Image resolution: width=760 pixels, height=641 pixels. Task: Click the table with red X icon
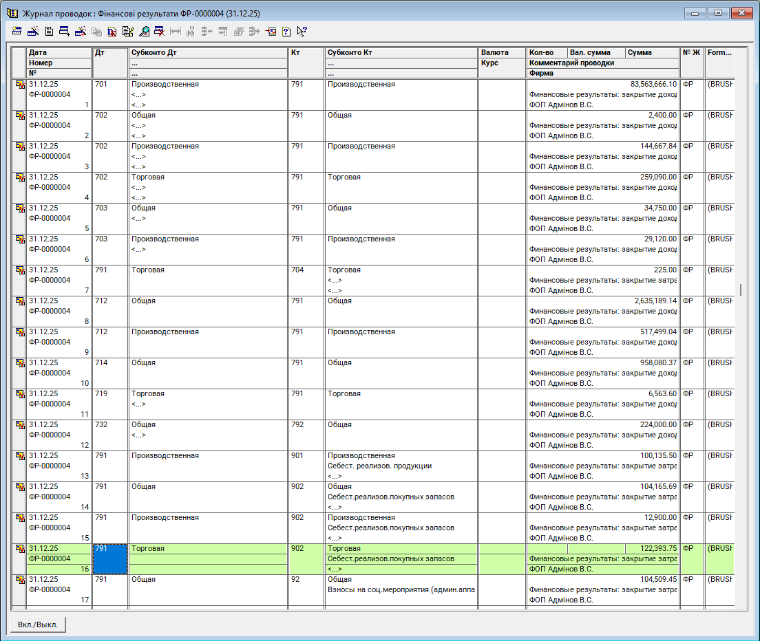[160, 31]
